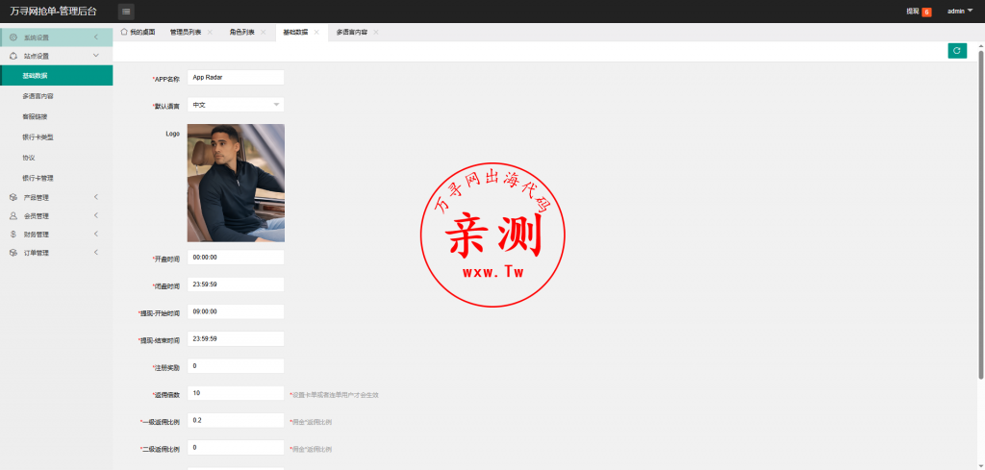Open 客服链接 in the sidebar
The width and height of the screenshot is (985, 470).
coord(57,116)
